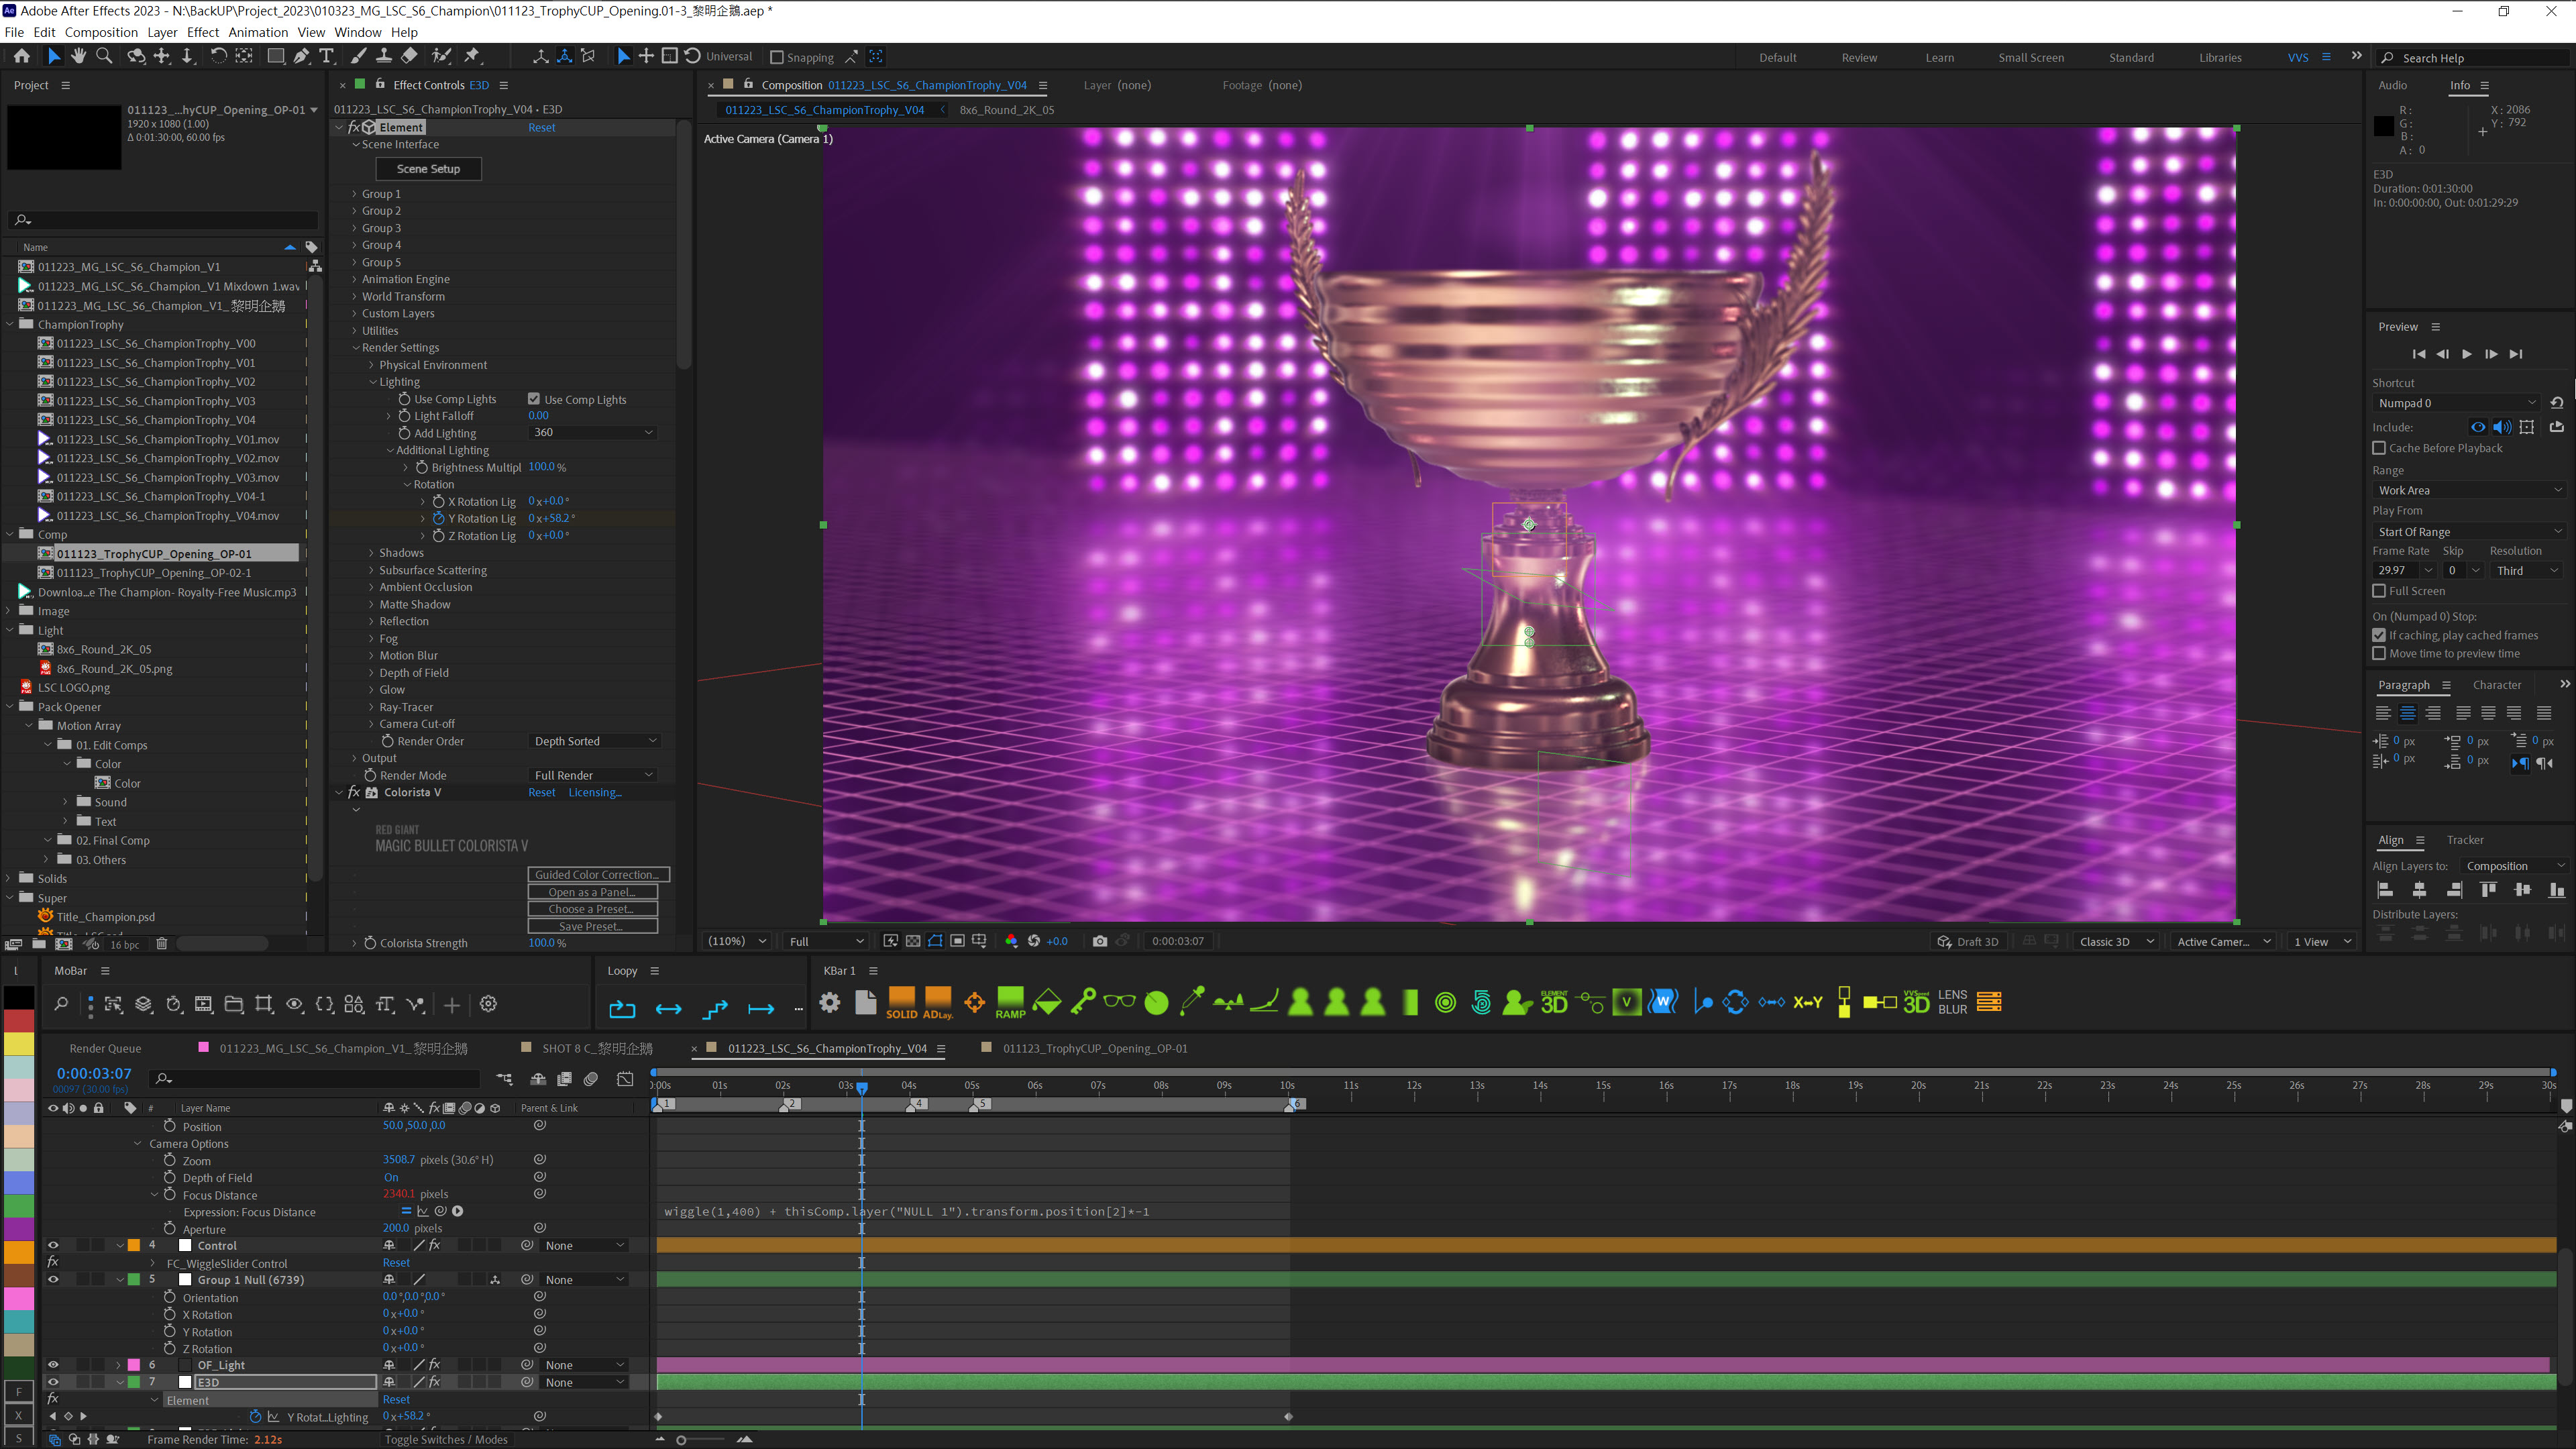
Task: Switch to the Render Queue tab
Action: click(x=105, y=1048)
